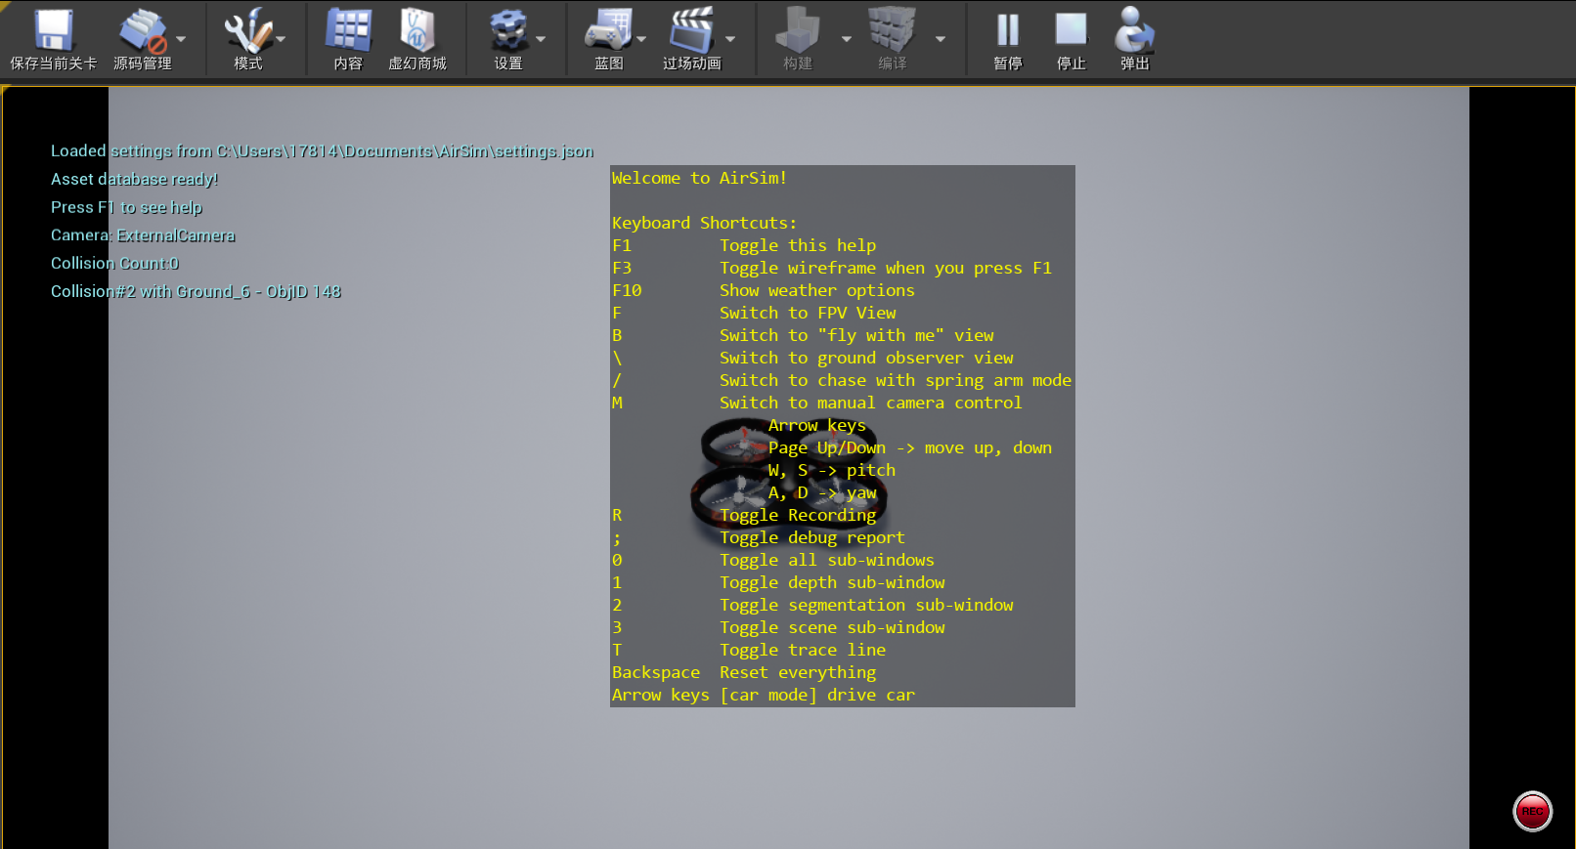
Task: Click the 'Asset database ready!' message
Action: click(x=134, y=179)
